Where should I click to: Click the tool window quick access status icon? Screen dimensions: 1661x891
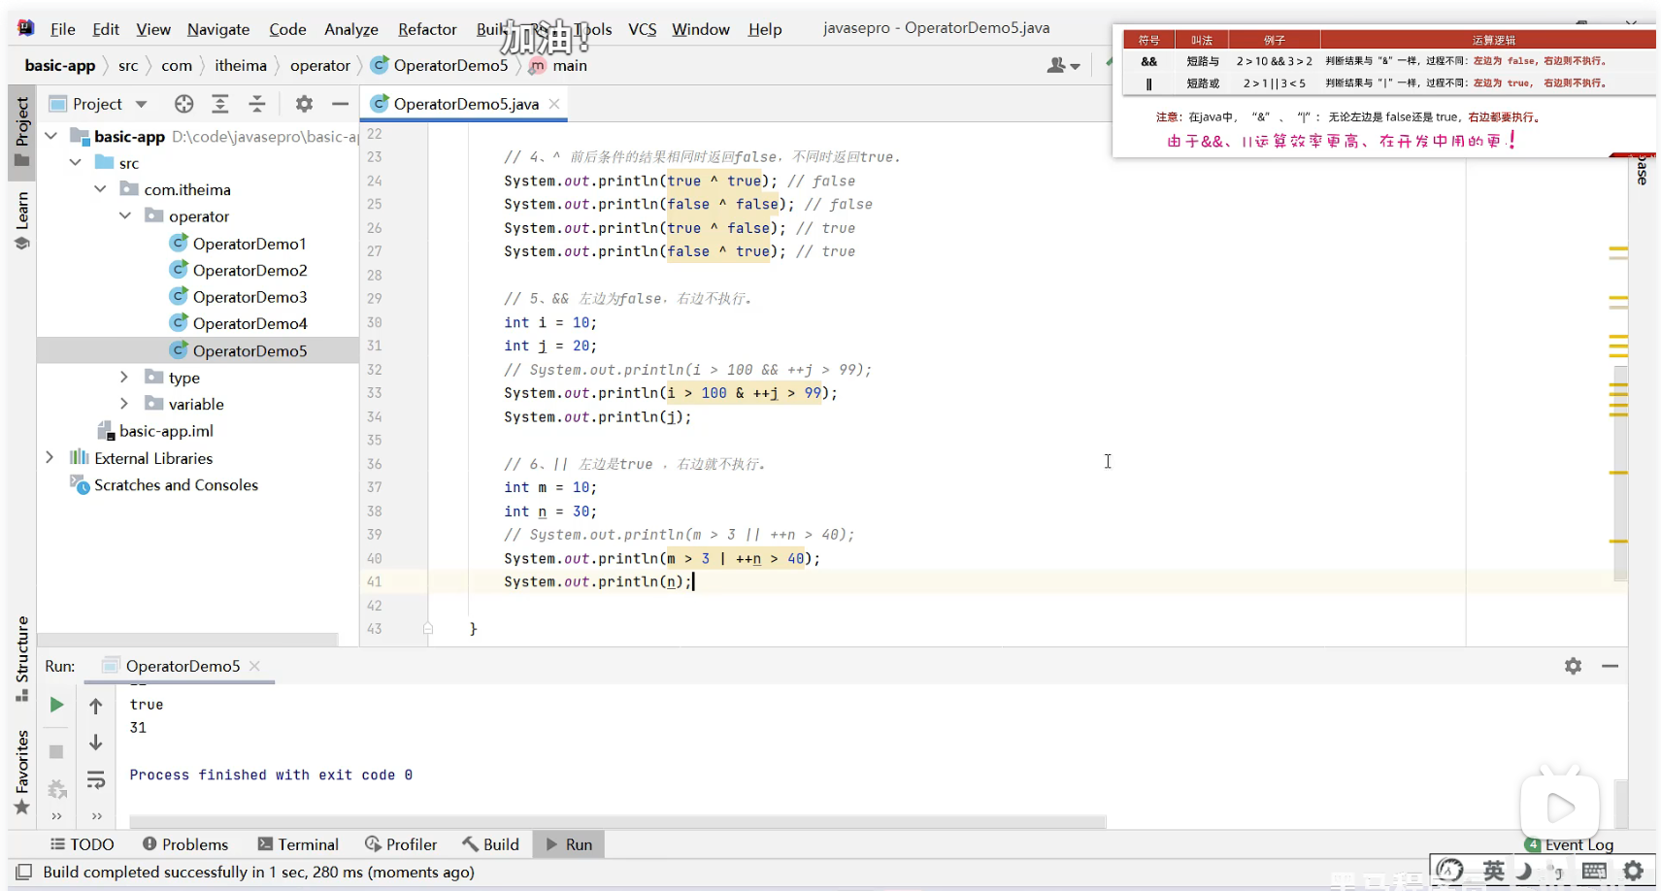pyautogui.click(x=24, y=872)
